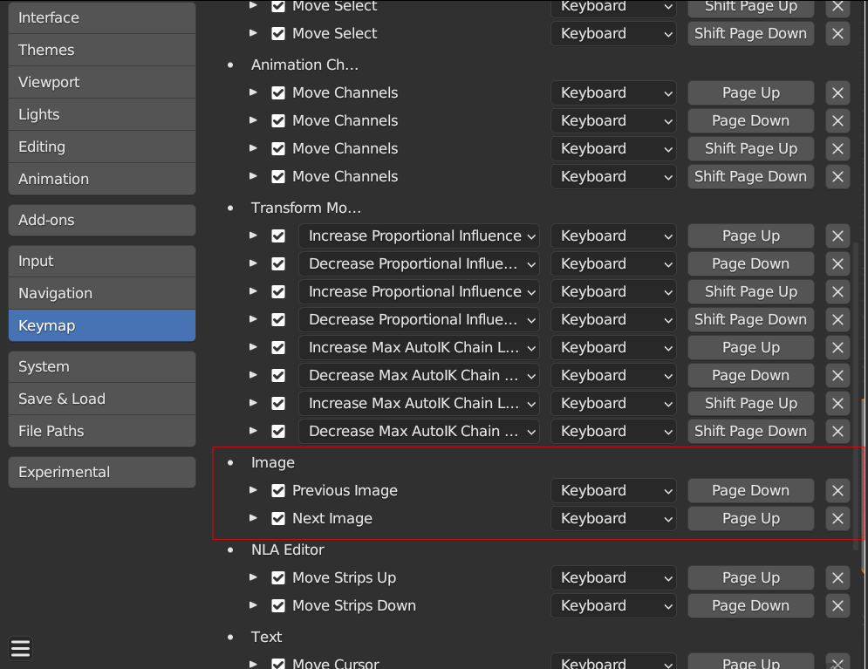Open the hamburger menu at bottom left
Viewport: 868px width, 669px height.
pyautogui.click(x=20, y=648)
